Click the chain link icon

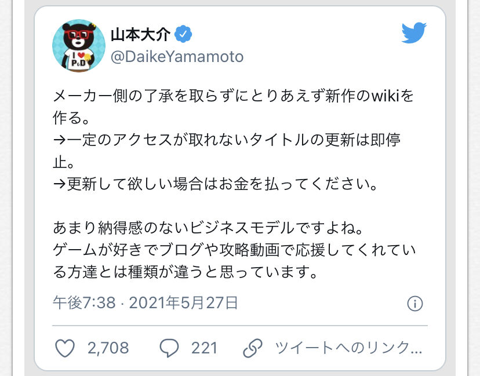[253, 348]
